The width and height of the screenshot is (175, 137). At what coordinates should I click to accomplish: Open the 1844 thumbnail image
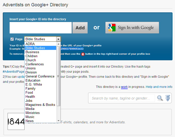coord(16,121)
